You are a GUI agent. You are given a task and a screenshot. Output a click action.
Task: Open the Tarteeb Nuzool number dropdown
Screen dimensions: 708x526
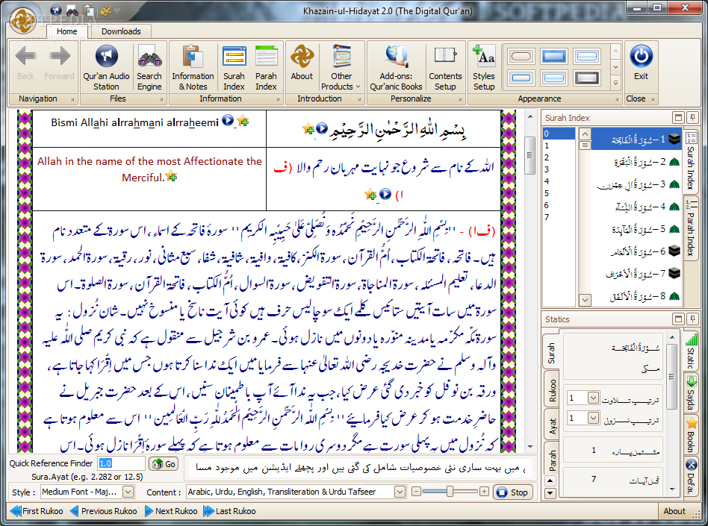pyautogui.click(x=593, y=418)
